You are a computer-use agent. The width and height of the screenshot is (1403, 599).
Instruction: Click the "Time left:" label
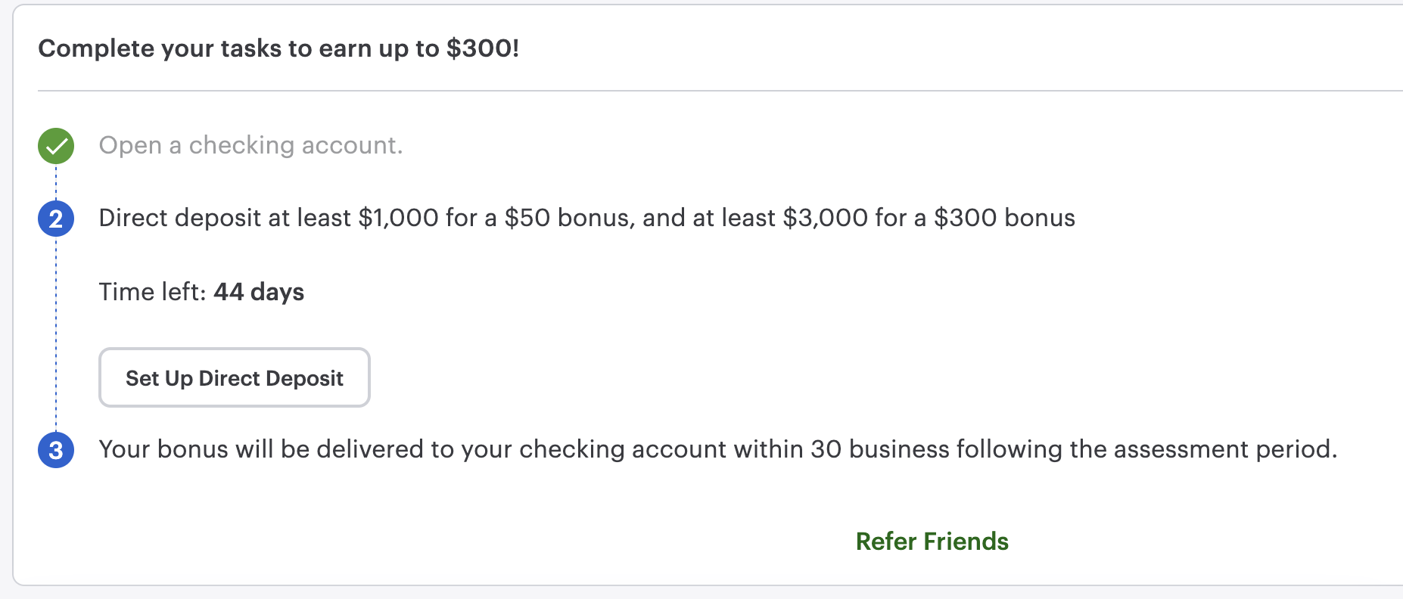pos(152,292)
